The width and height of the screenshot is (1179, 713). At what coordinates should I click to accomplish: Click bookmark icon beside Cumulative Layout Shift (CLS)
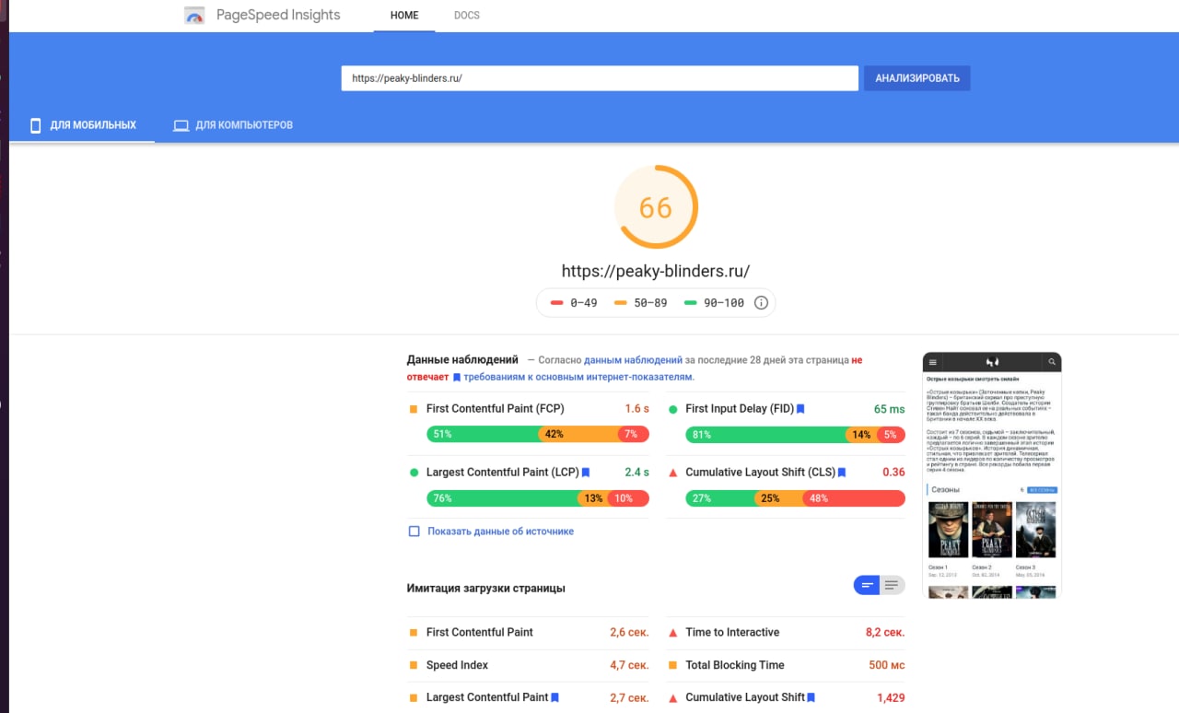(842, 472)
